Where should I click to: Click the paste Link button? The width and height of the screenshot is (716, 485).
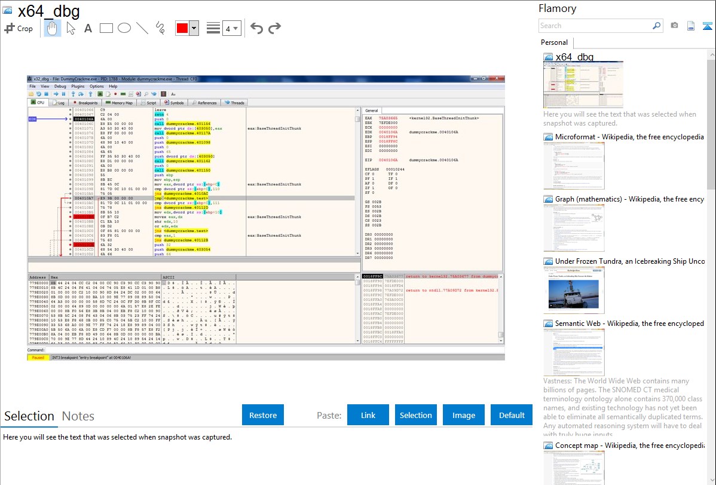pos(368,415)
